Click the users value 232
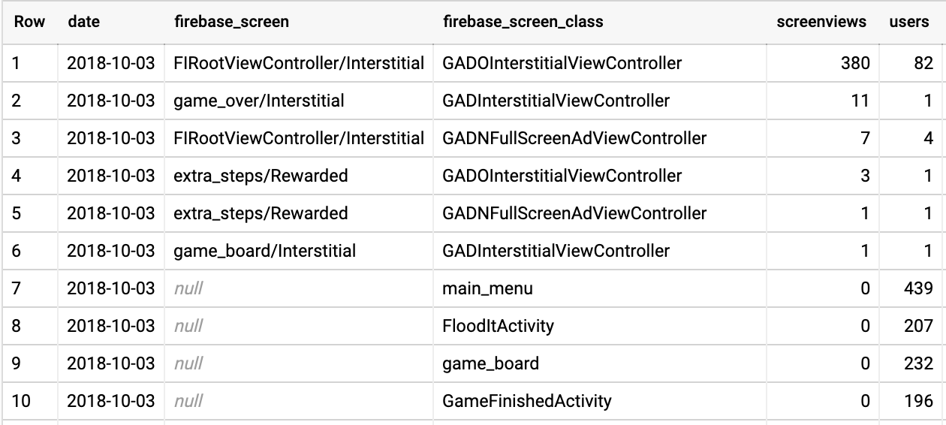The image size is (946, 425). (x=918, y=363)
